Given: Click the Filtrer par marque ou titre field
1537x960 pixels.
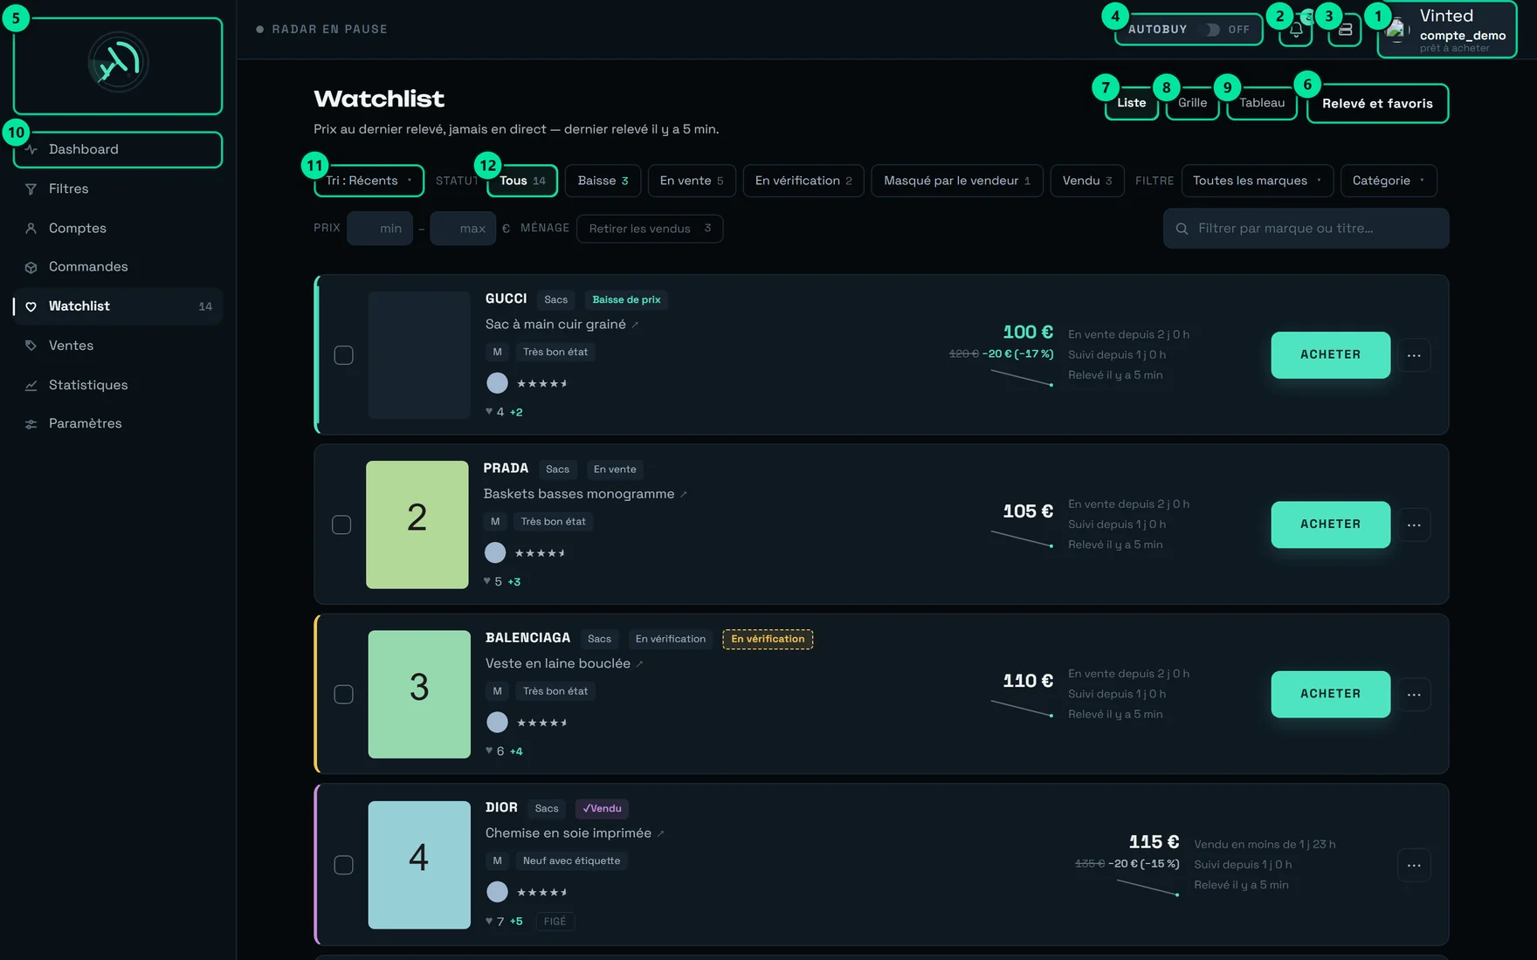Looking at the screenshot, I should [x=1306, y=229].
